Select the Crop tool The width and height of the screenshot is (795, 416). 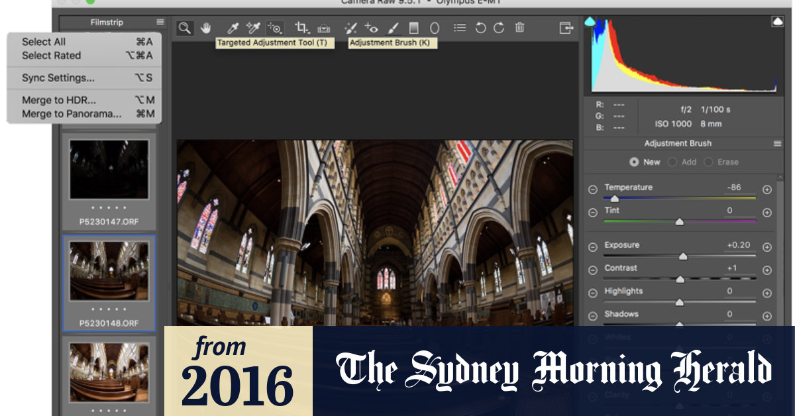tap(301, 28)
